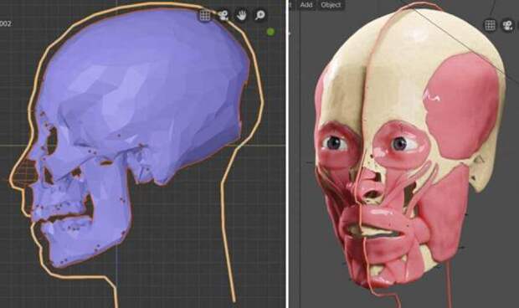Open the Add menu in right viewport
Viewport: 519px width, 308px height.
tap(306, 5)
